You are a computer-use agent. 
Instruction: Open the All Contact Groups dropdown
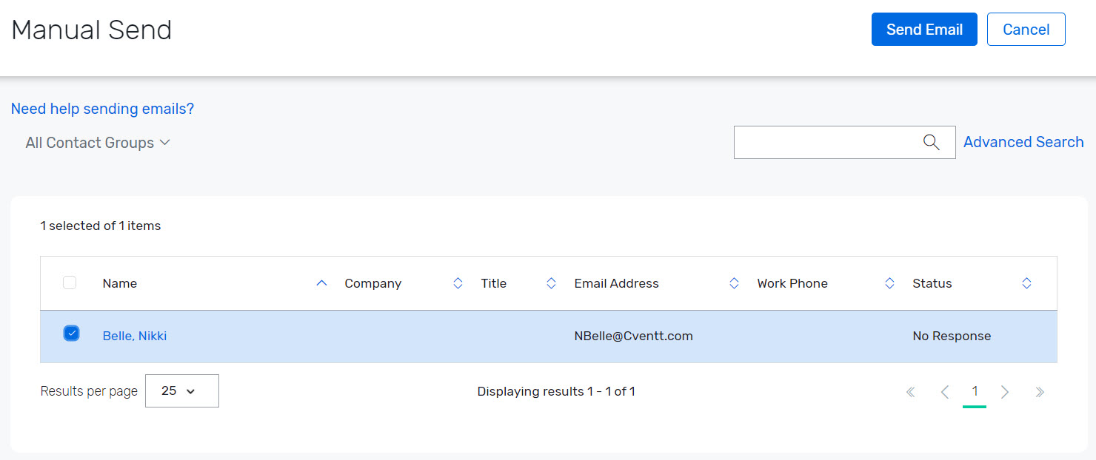[97, 142]
